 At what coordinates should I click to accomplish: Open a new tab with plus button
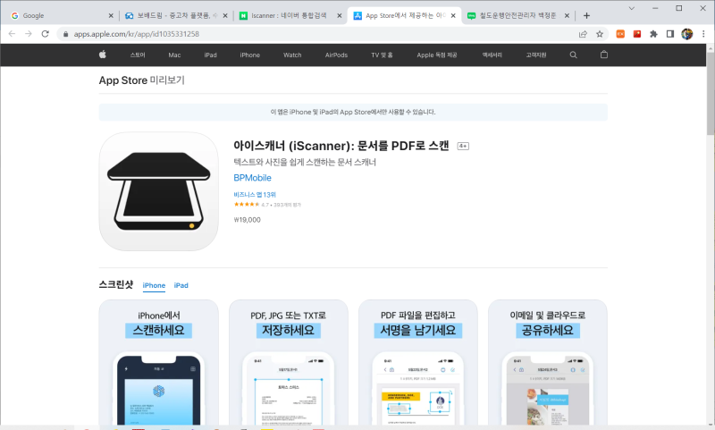(586, 15)
